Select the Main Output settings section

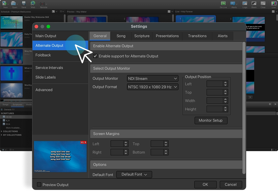tap(46, 36)
